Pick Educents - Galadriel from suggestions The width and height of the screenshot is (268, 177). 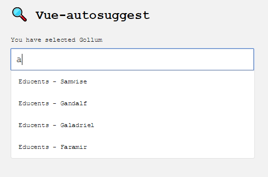tap(133, 125)
